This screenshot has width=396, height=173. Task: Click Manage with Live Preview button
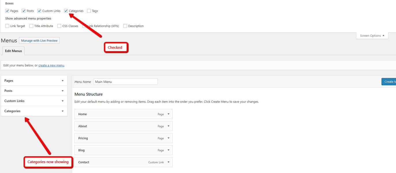(39, 41)
